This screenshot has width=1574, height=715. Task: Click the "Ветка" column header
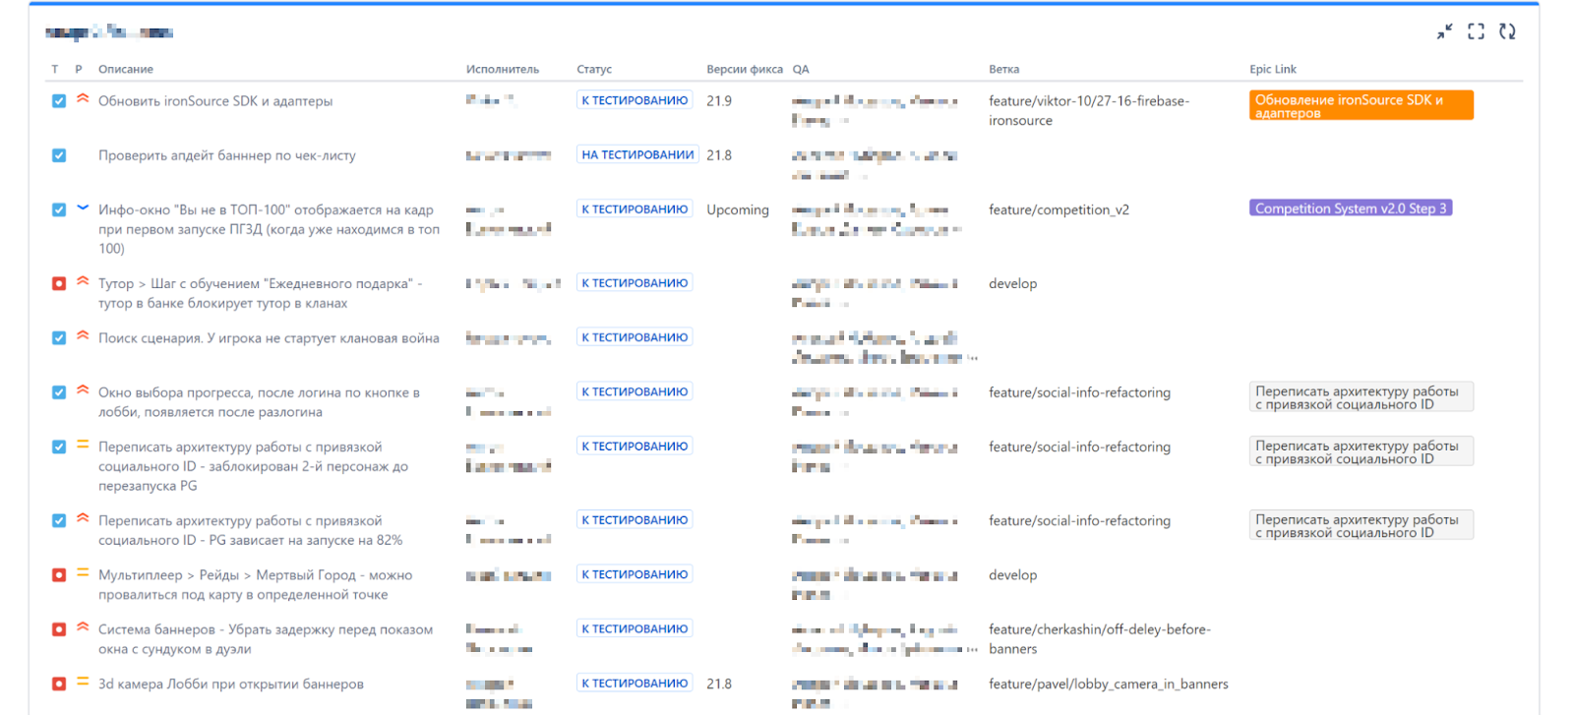[1004, 70]
